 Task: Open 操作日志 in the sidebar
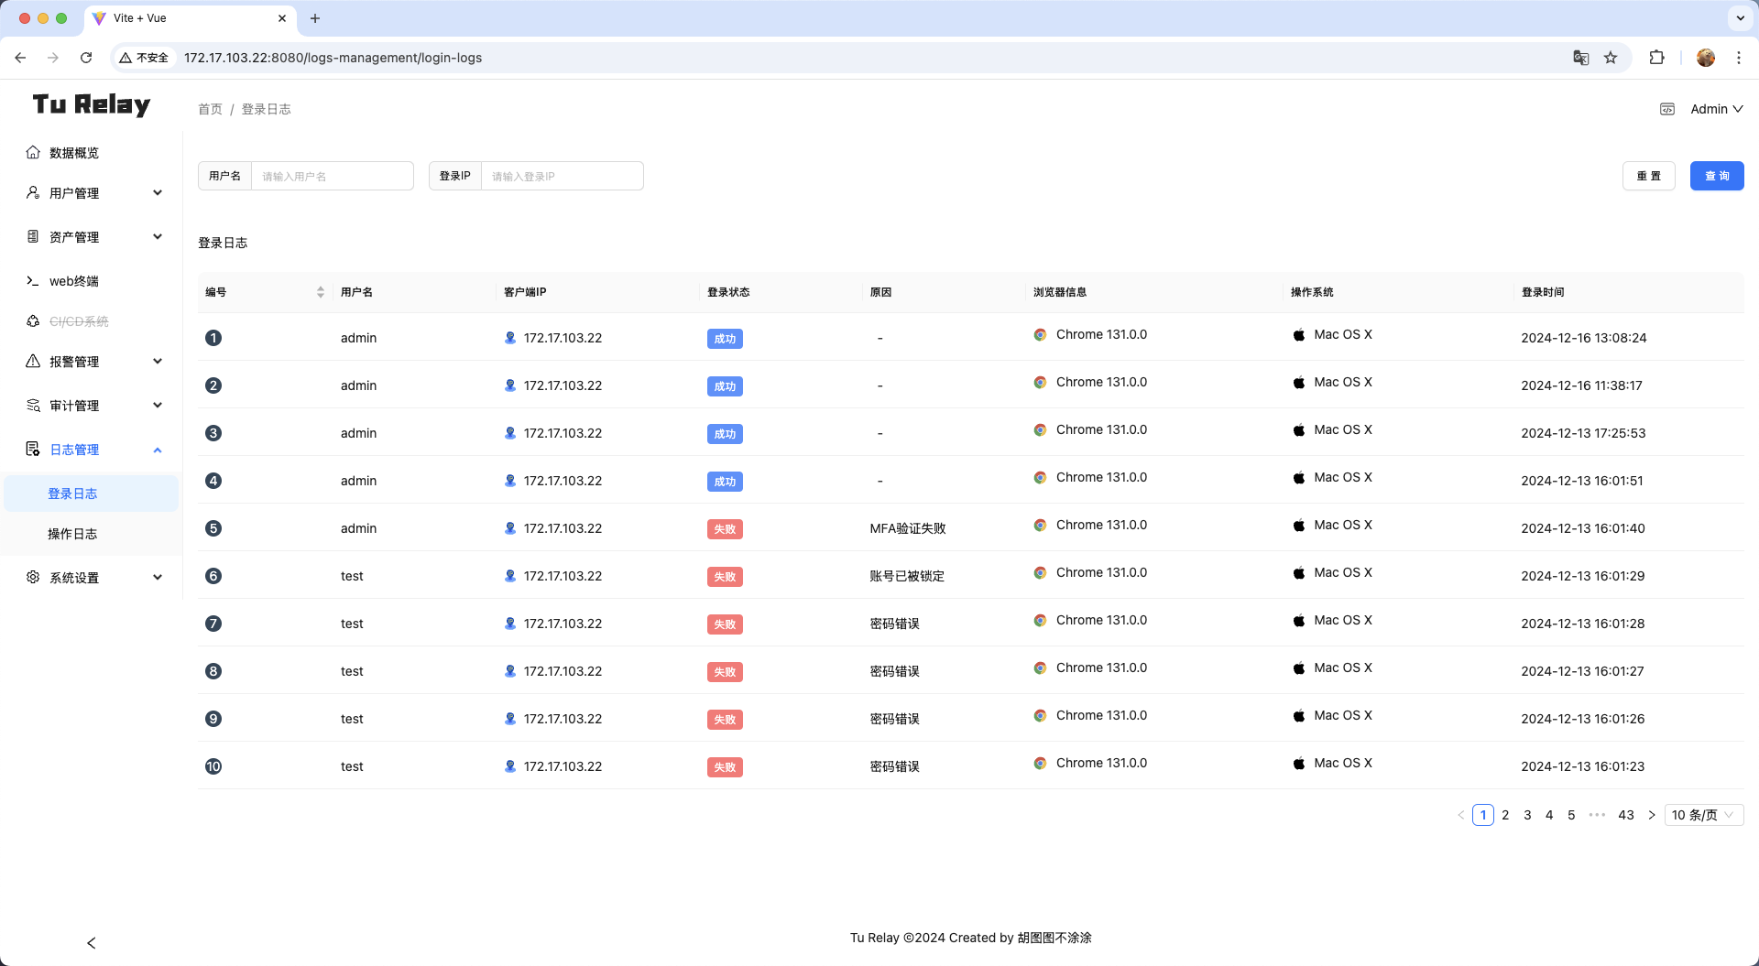(x=72, y=534)
